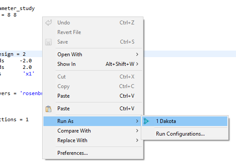The height and width of the screenshot is (167, 236).
Task: Open the Compare With submenu
Action: pos(93,131)
